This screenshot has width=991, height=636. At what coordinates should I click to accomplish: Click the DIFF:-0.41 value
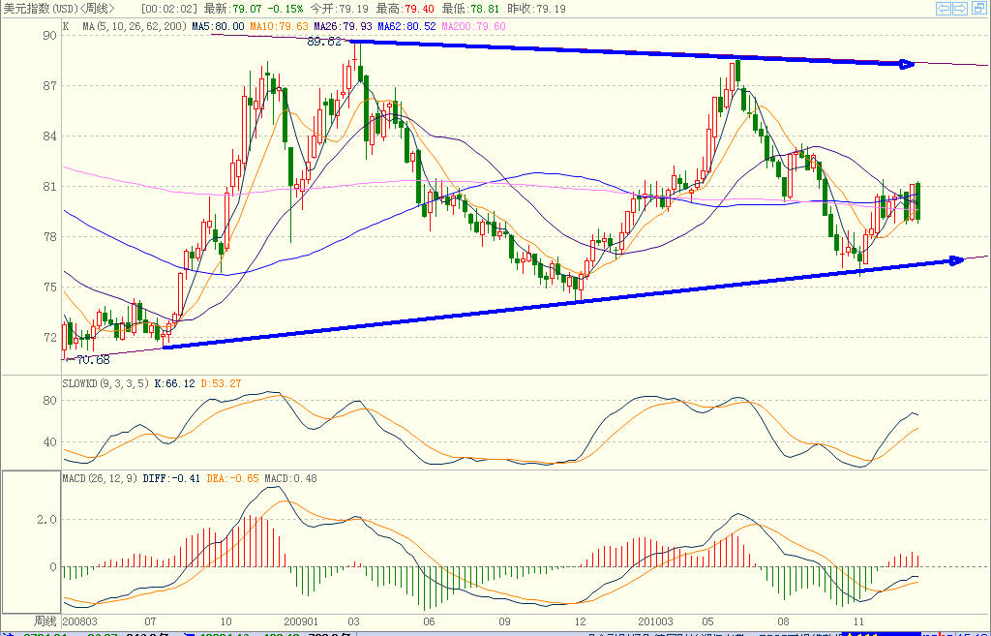click(x=172, y=478)
